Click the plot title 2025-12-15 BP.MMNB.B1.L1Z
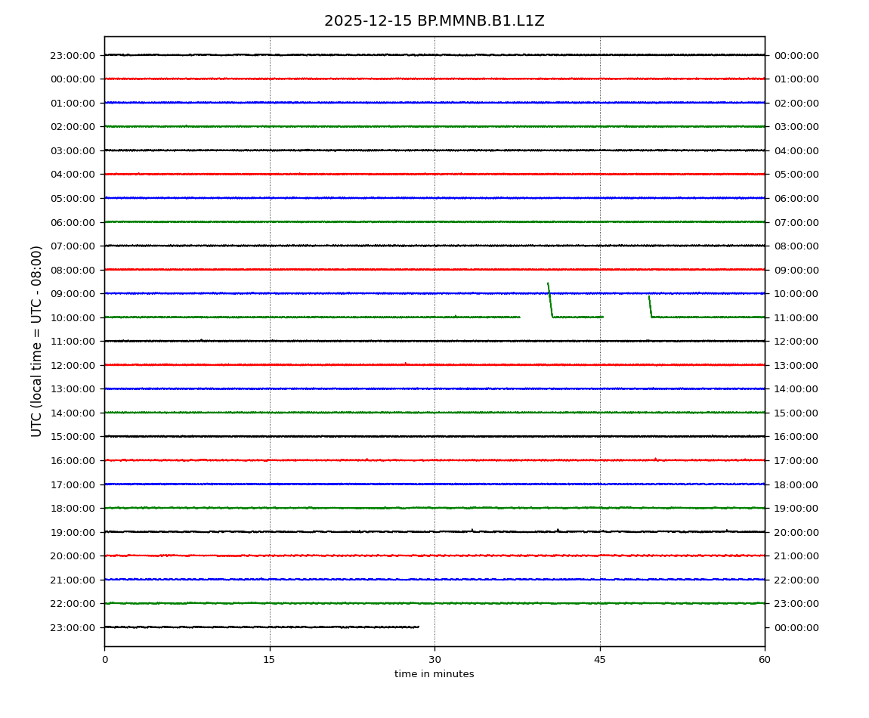The height and width of the screenshot is (718, 869). [434, 21]
